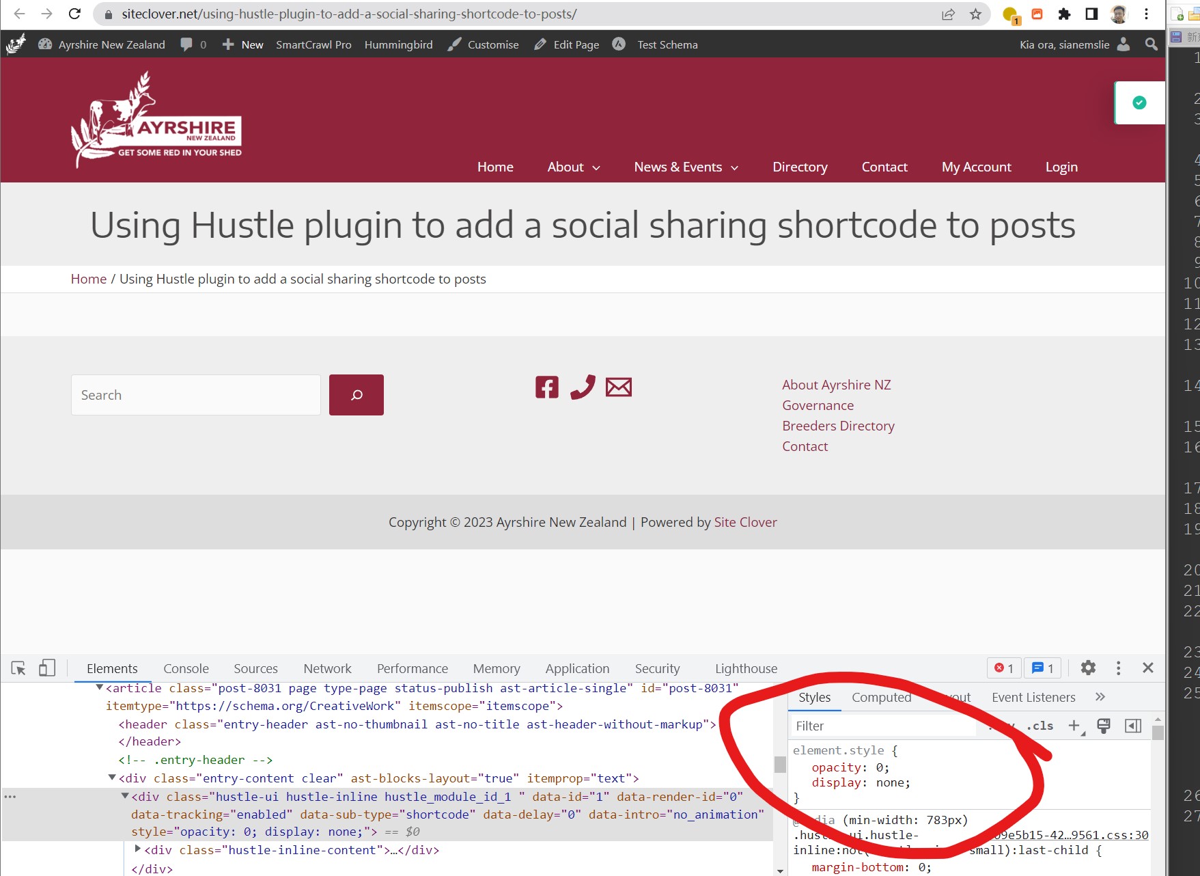
Task: Share this page from the address bar
Action: point(948,14)
